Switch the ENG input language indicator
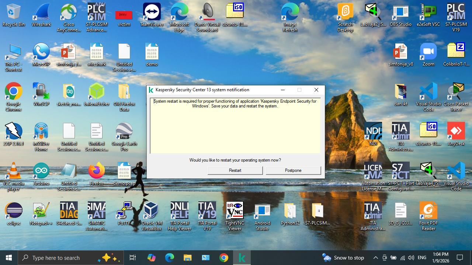This screenshot has height=265, width=472. pyautogui.click(x=422, y=258)
